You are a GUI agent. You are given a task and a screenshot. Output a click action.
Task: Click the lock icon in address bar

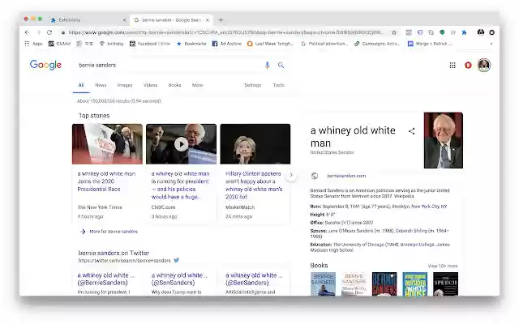tap(63, 32)
